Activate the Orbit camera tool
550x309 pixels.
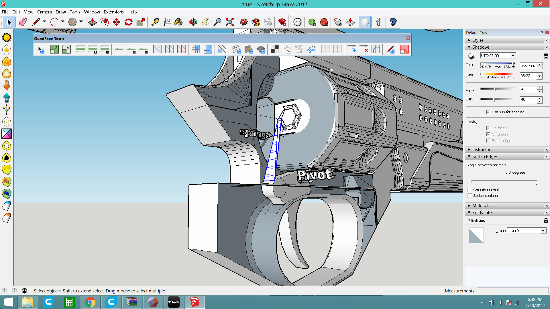tap(193, 22)
